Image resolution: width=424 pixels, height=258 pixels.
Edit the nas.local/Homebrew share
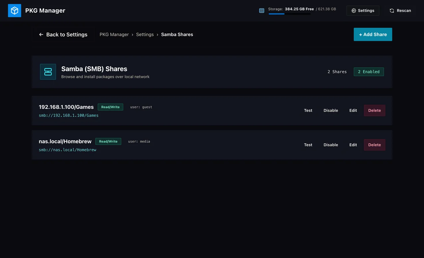pos(353,145)
